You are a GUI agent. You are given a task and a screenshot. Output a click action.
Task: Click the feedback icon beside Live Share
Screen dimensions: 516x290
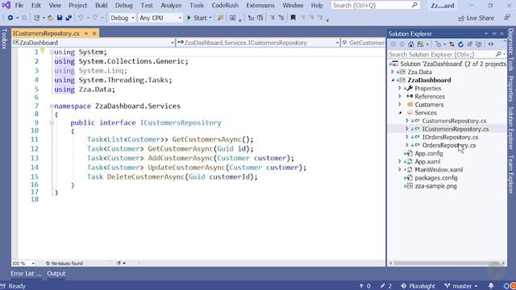[507, 18]
